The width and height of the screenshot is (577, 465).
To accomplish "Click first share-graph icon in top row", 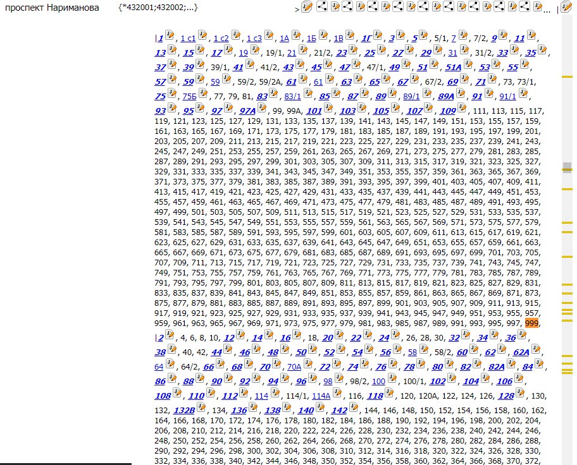I will (x=321, y=7).
